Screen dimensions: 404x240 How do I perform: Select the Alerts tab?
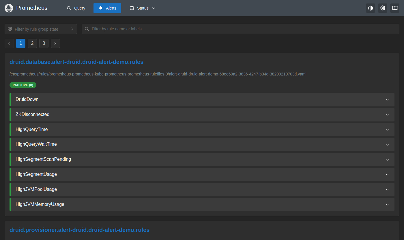tap(107, 8)
